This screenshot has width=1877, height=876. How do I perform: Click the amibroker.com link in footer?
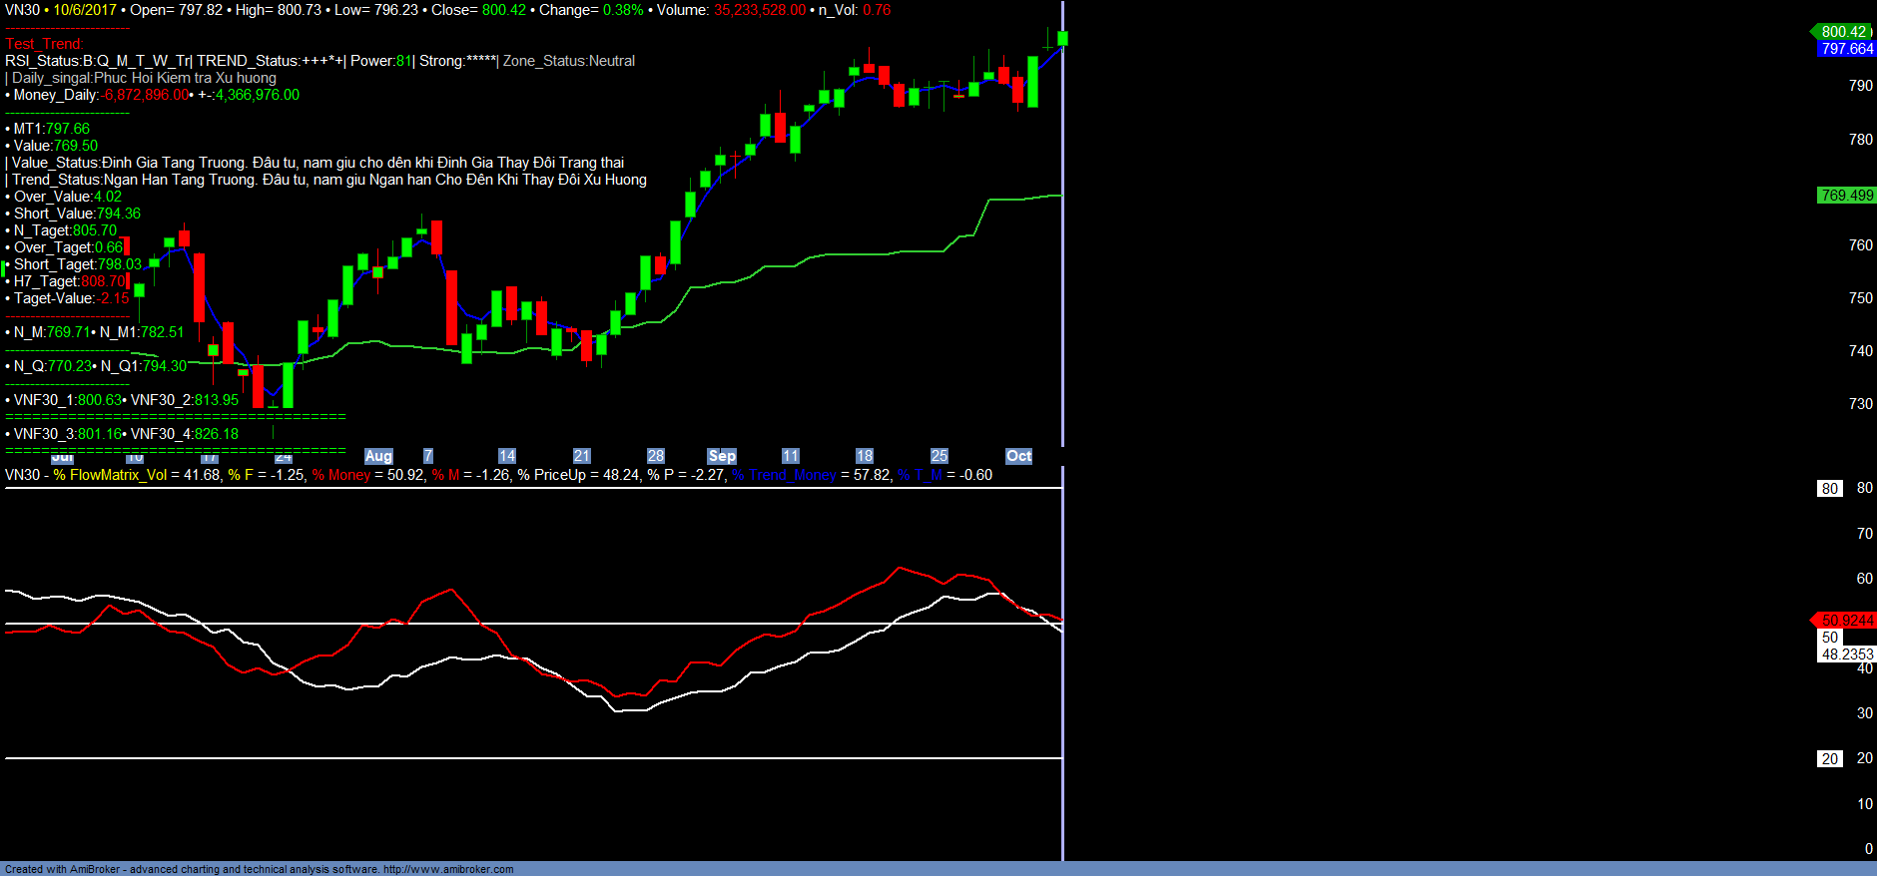click(447, 869)
